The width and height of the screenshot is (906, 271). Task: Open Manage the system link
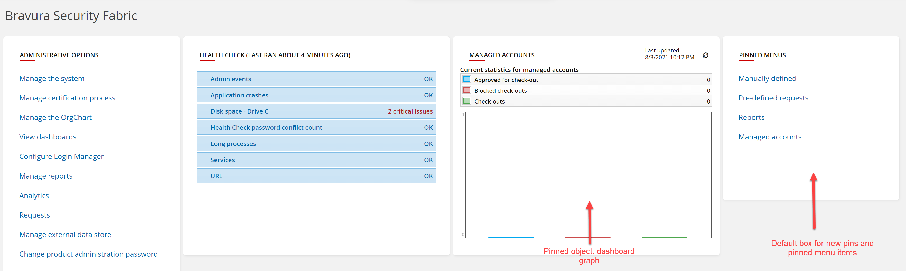coord(52,78)
